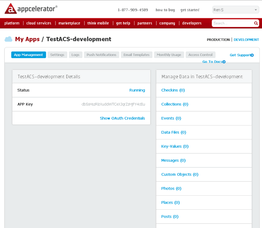262x228 pixels.
Task: Select the Monthly Usage tab
Action: click(x=169, y=54)
